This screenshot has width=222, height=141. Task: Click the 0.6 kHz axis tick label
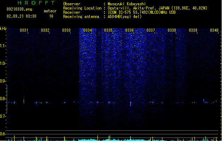pos(3,134)
